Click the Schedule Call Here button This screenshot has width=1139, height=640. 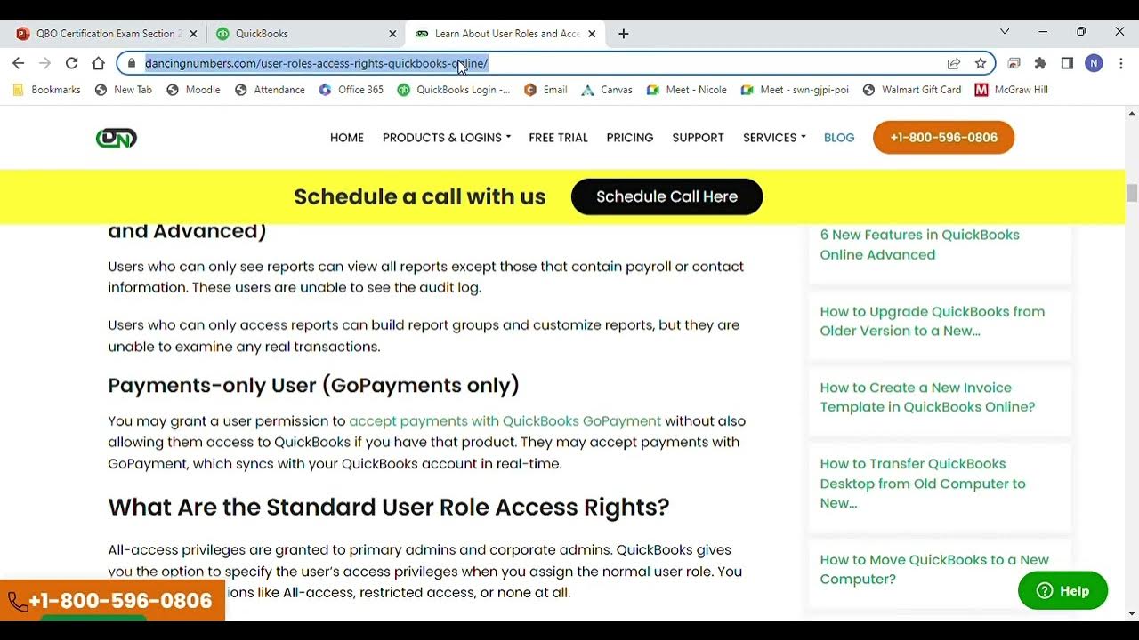pos(666,196)
